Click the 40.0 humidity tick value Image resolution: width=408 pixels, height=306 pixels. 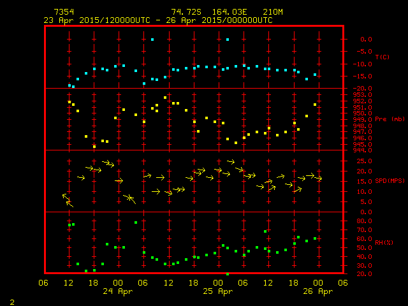click(x=364, y=256)
